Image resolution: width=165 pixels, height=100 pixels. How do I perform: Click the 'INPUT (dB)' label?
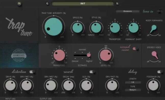(x=10, y=99)
